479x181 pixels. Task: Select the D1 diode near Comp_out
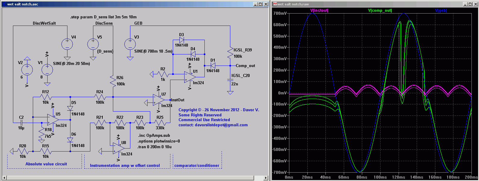(213, 66)
